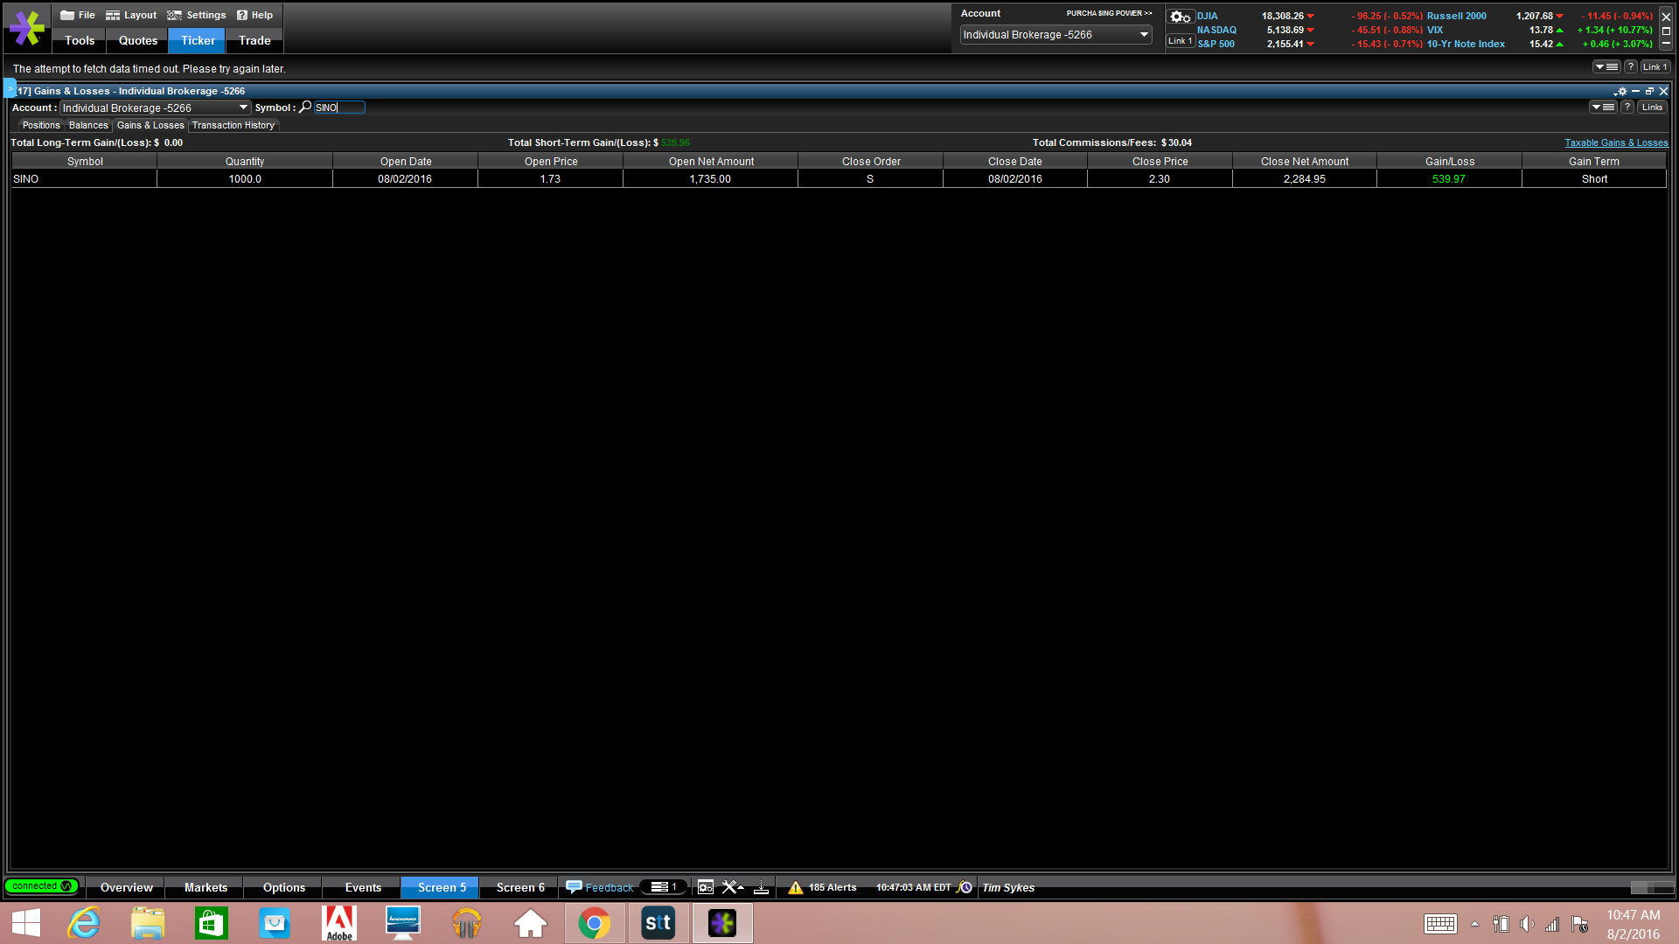
Task: Open panel options menu arrow beside Links
Action: coord(1602,108)
